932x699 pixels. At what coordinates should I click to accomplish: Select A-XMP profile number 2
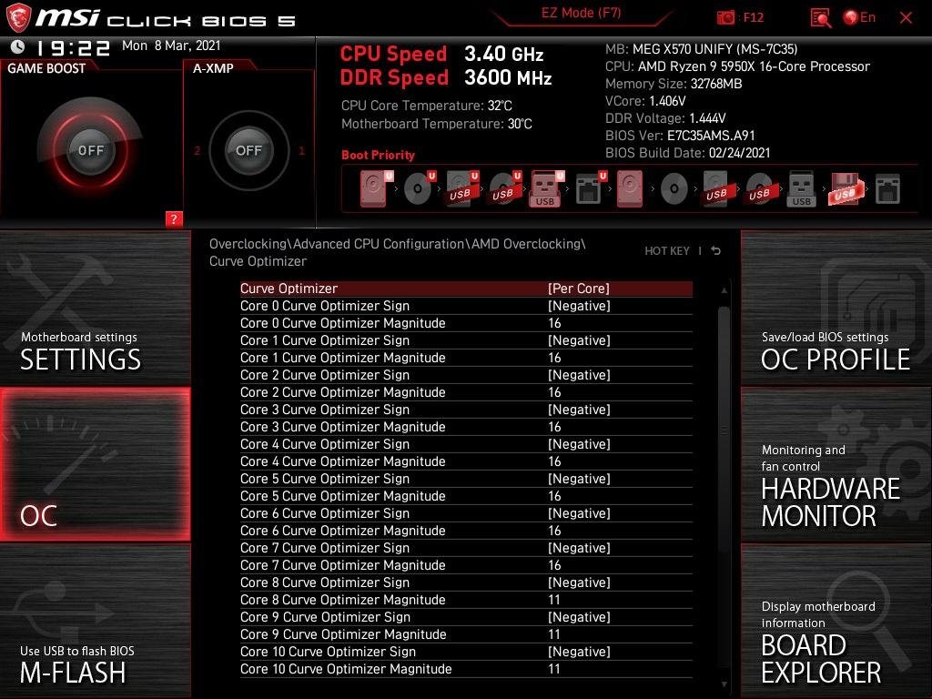click(197, 150)
